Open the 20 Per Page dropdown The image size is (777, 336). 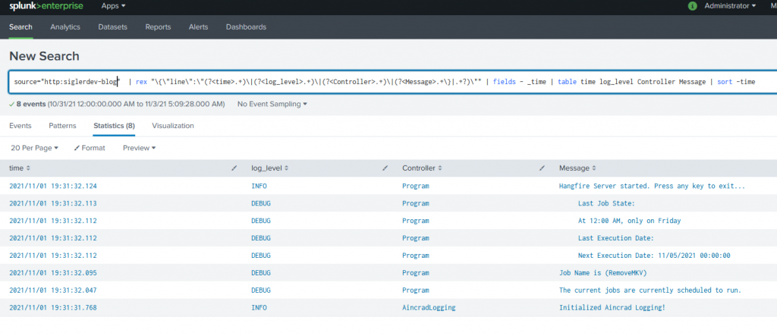coord(35,148)
